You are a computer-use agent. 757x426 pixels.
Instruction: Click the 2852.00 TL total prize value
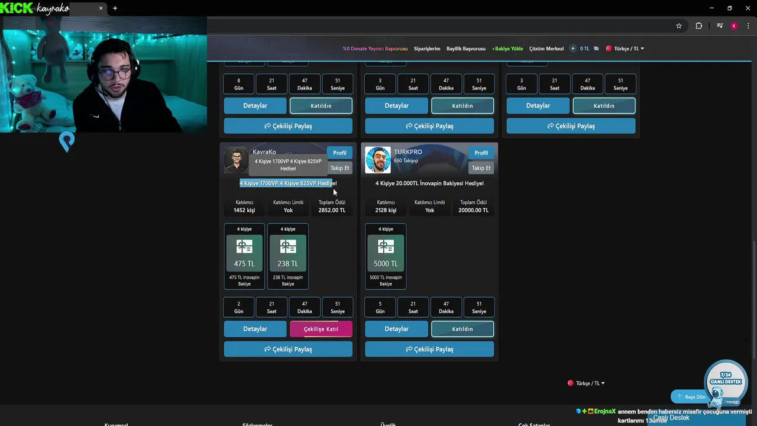[x=332, y=210]
